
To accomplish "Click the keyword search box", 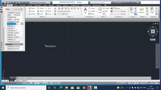I will point(100,3).
